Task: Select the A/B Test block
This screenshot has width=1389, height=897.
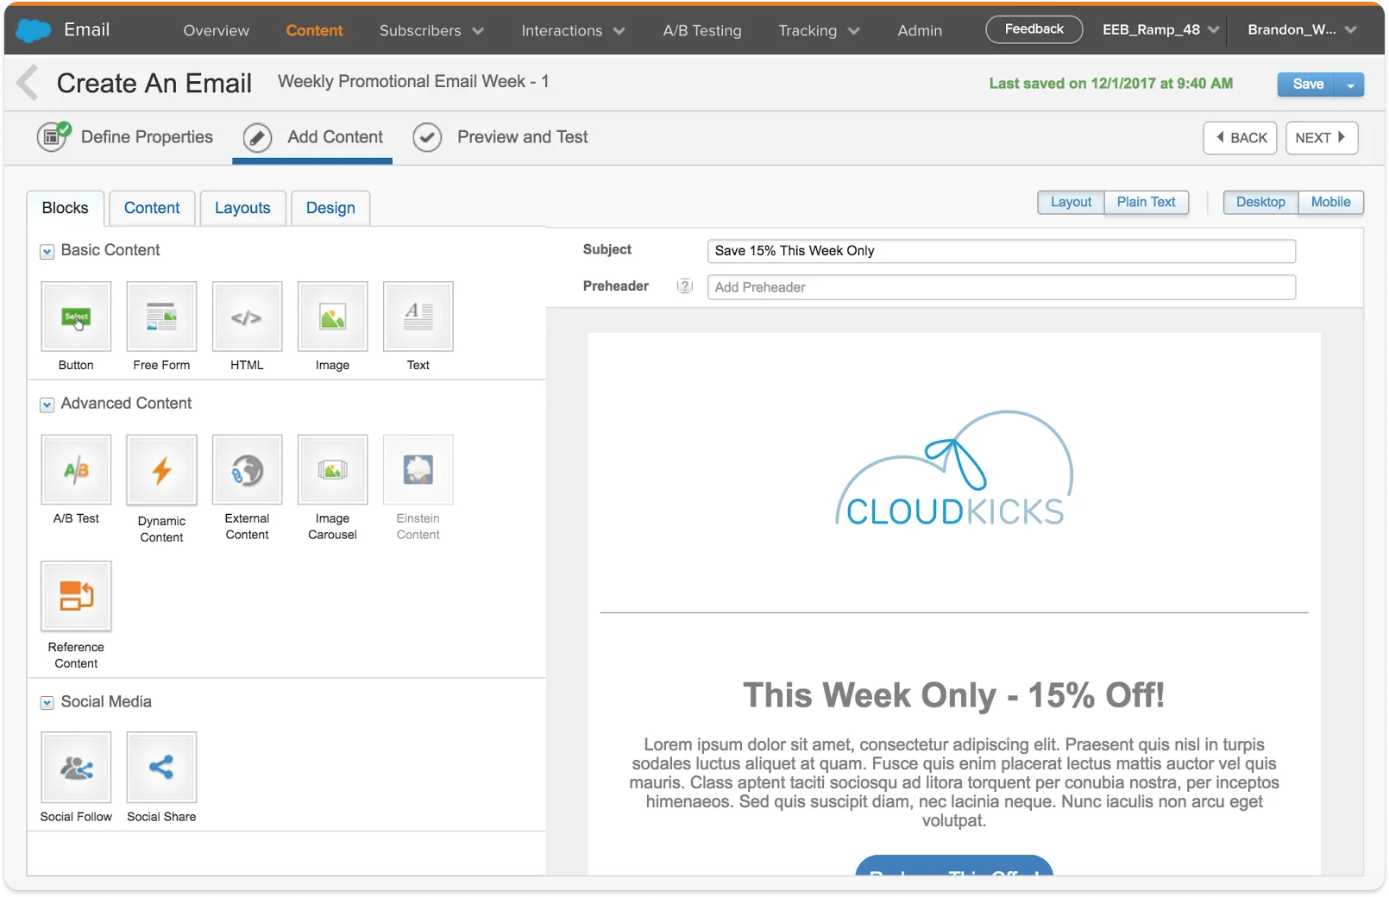Action: [x=76, y=469]
